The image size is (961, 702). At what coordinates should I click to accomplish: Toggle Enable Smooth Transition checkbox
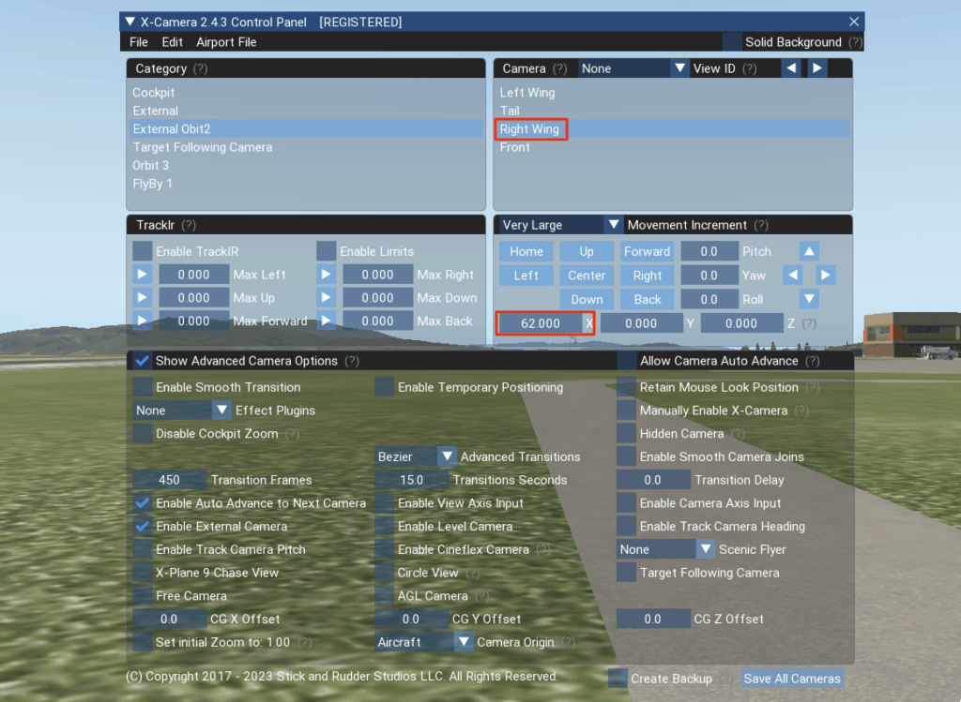pyautogui.click(x=143, y=387)
